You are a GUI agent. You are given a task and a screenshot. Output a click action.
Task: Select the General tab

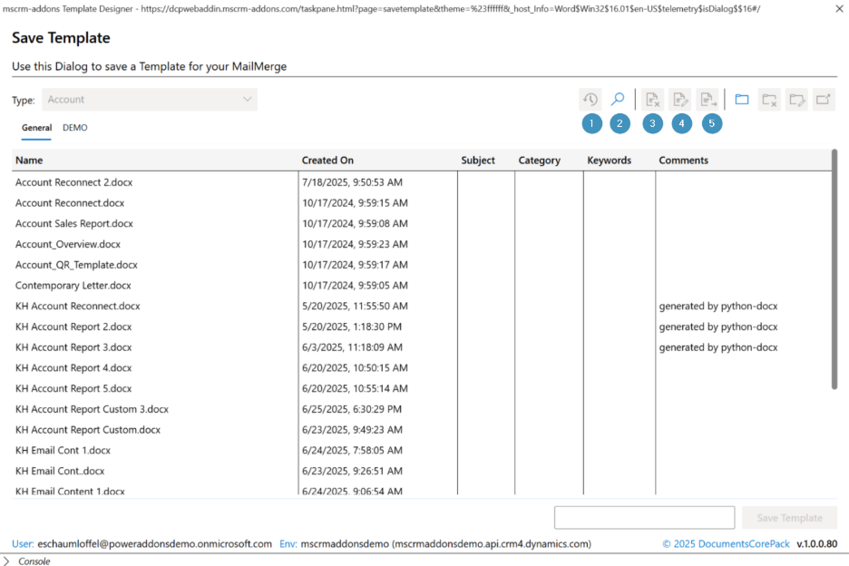coord(36,128)
